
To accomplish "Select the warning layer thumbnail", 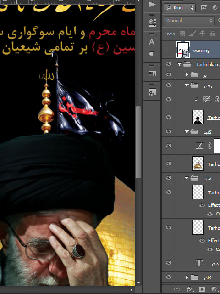I will click(183, 50).
